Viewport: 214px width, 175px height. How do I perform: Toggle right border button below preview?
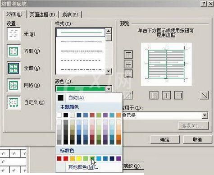point(178,95)
